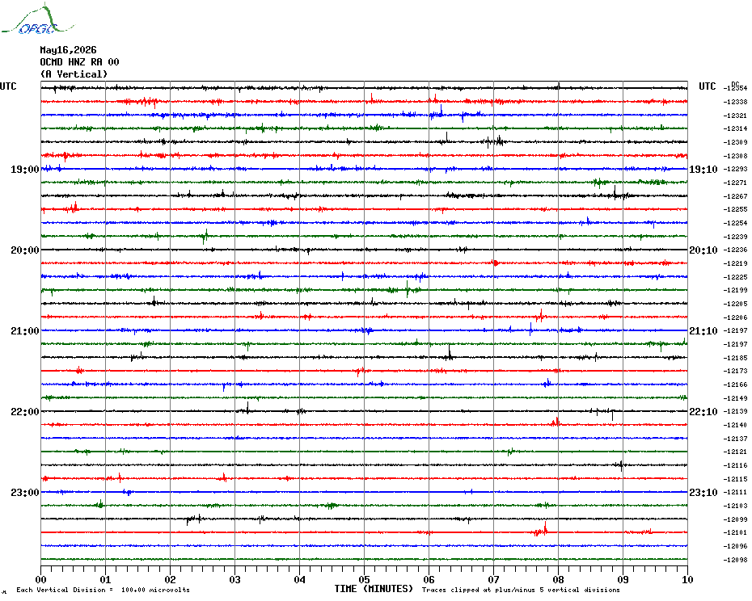Click the OCMD HNZ RA 00 station label
Viewport: 752px width, 601px height.
(79, 62)
